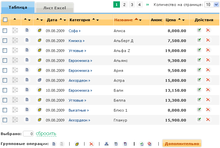
Task: Delete the Альберт Д row with red X
Action: [208, 40]
